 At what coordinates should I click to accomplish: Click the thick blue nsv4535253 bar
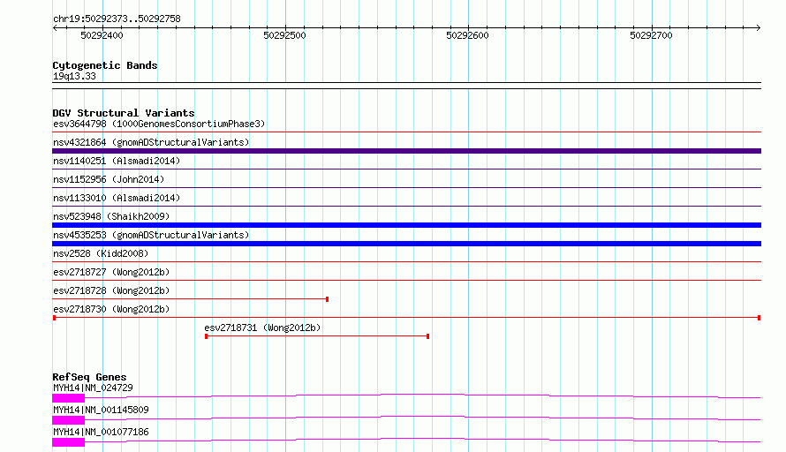coord(406,244)
